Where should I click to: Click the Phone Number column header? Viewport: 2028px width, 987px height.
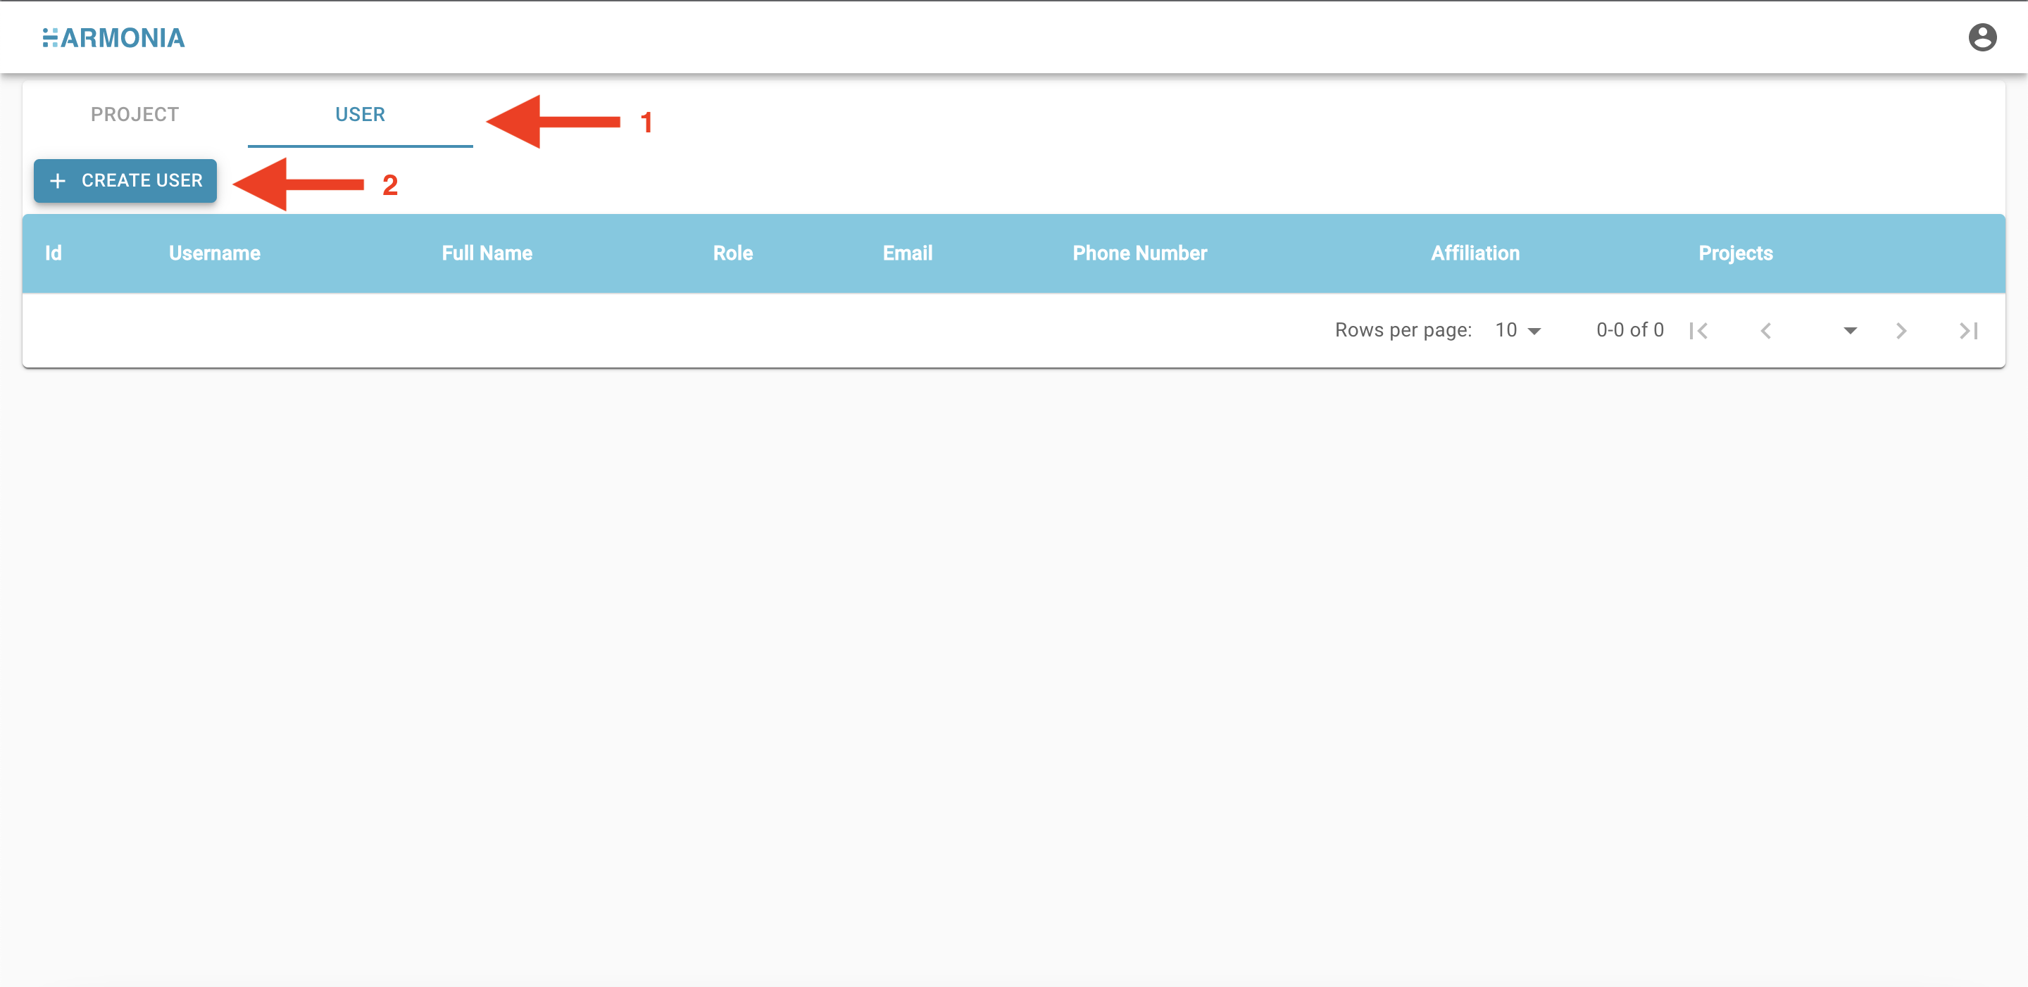(x=1139, y=253)
